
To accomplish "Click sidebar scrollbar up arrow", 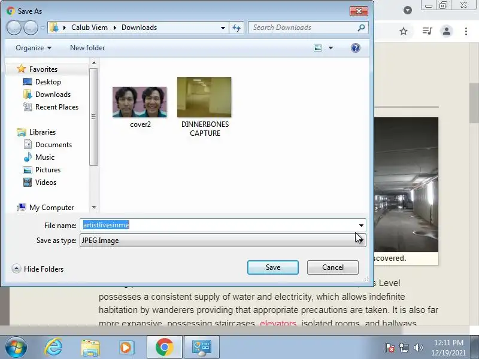I will 94,63.
